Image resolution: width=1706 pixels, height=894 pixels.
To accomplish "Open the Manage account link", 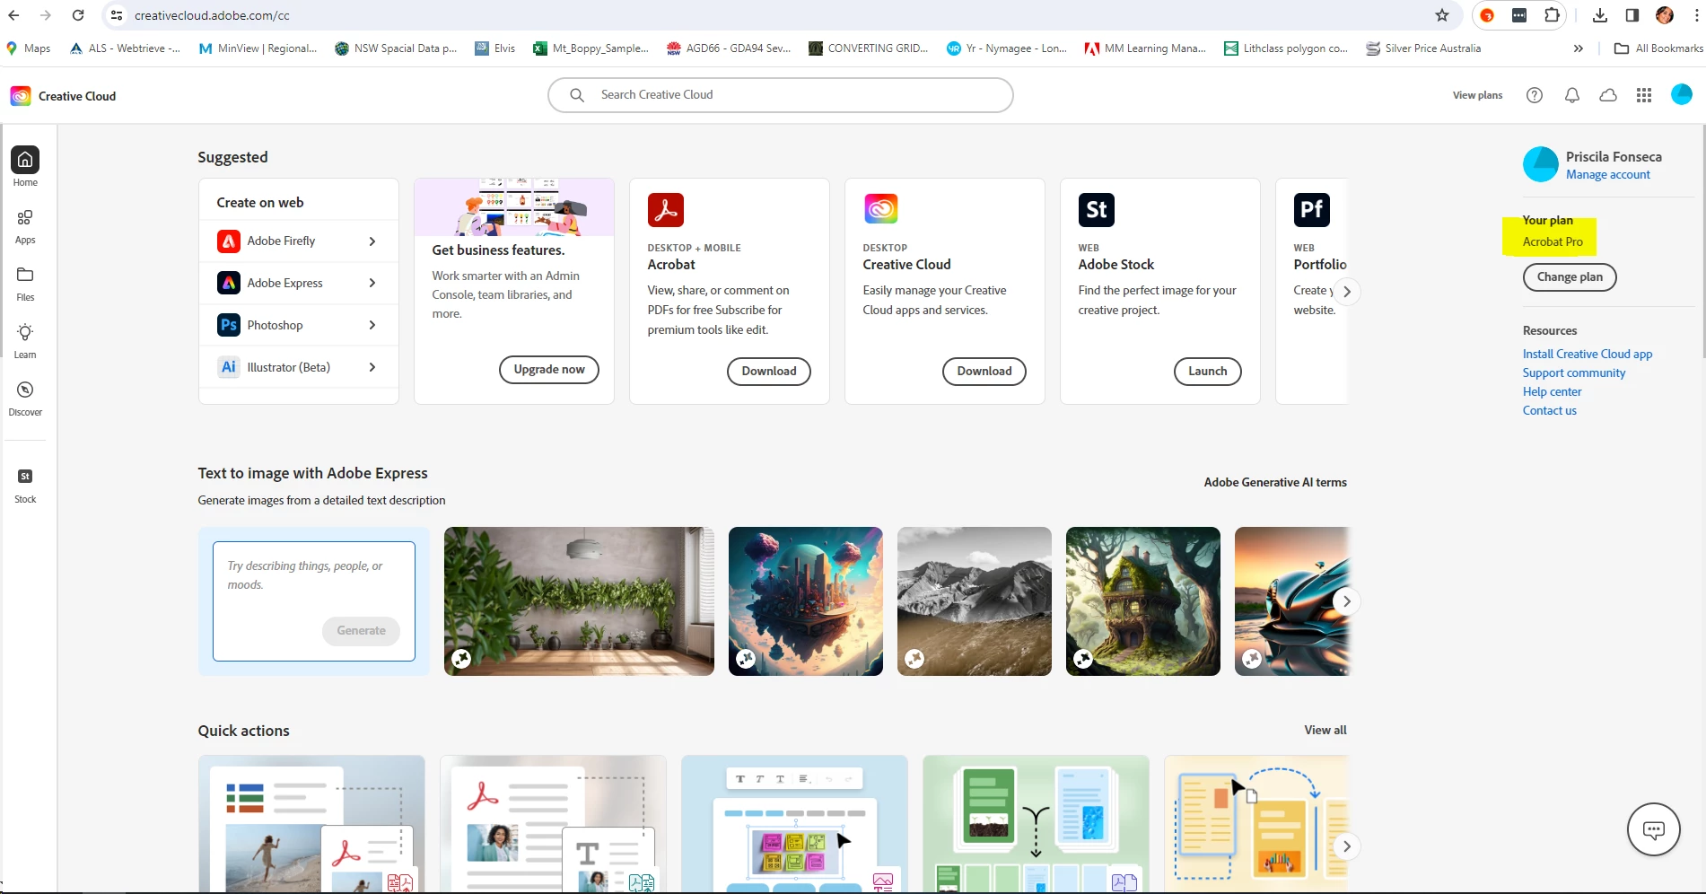I will [1608, 175].
